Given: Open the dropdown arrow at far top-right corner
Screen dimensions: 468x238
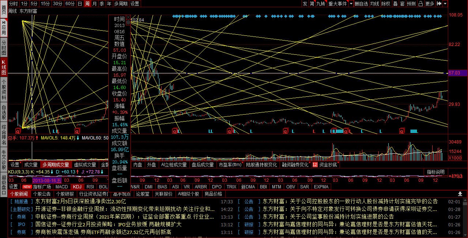Looking at the screenshot, I should click(446, 4).
